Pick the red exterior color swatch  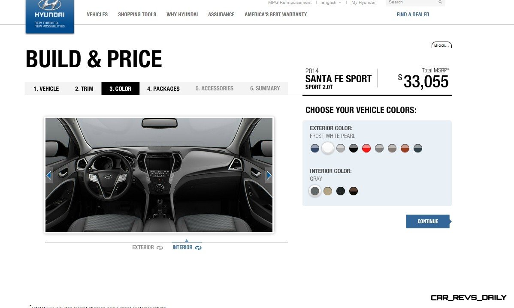click(x=366, y=148)
